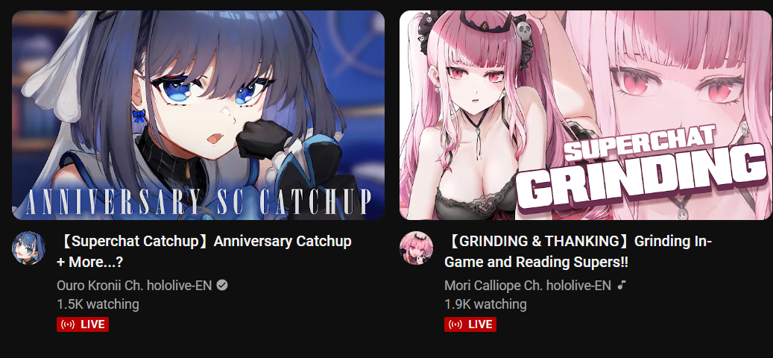Open Ouro Kronii's channel avatar
Image resolution: width=773 pixels, height=358 pixels.
pyautogui.click(x=28, y=248)
